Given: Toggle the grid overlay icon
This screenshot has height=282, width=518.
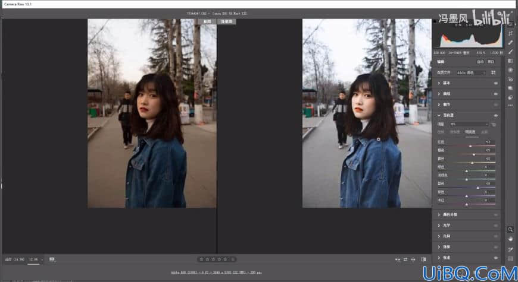Looking at the screenshot, I should click(x=510, y=259).
